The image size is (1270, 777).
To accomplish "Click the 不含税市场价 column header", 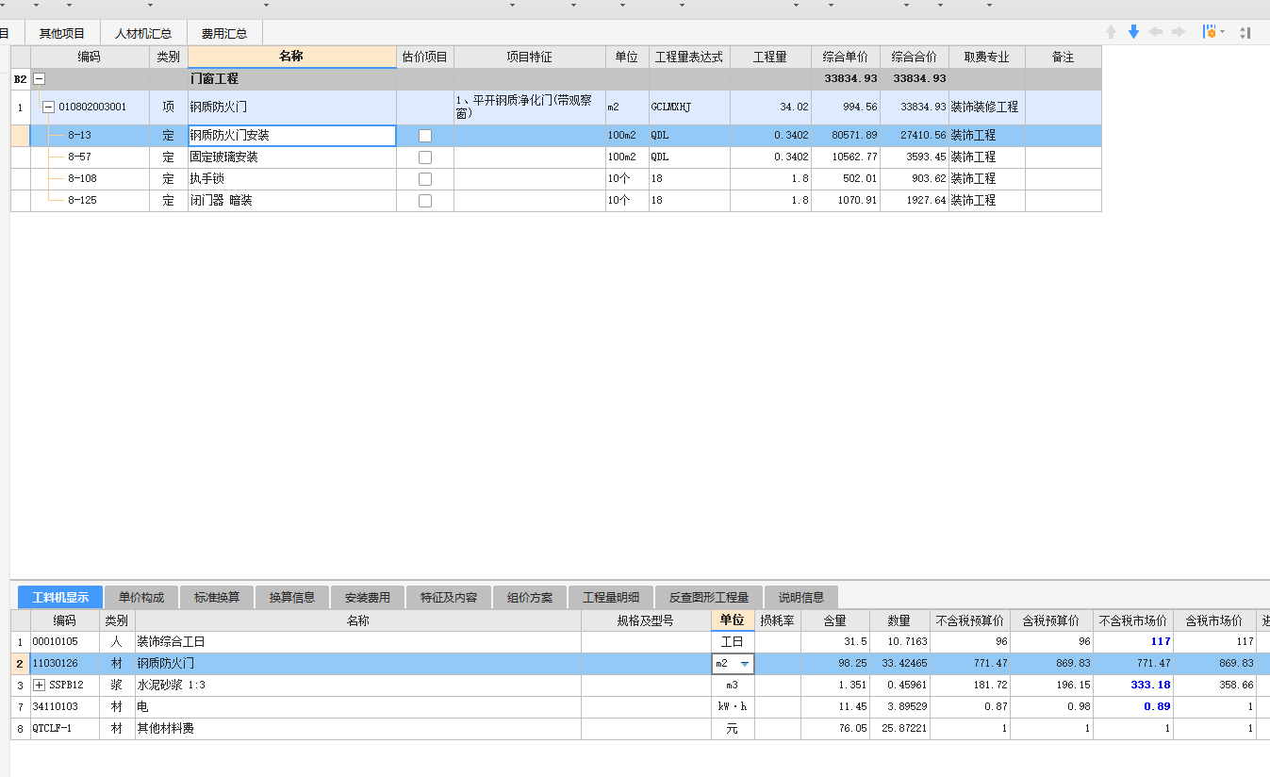I will 1133,620.
